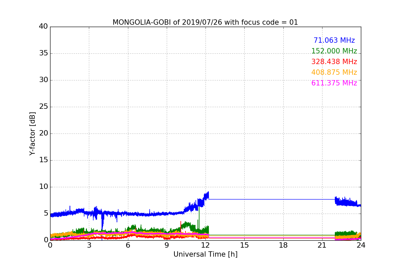Select the 408.875 MHz legend label
This screenshot has height=267, width=401.
(x=334, y=72)
